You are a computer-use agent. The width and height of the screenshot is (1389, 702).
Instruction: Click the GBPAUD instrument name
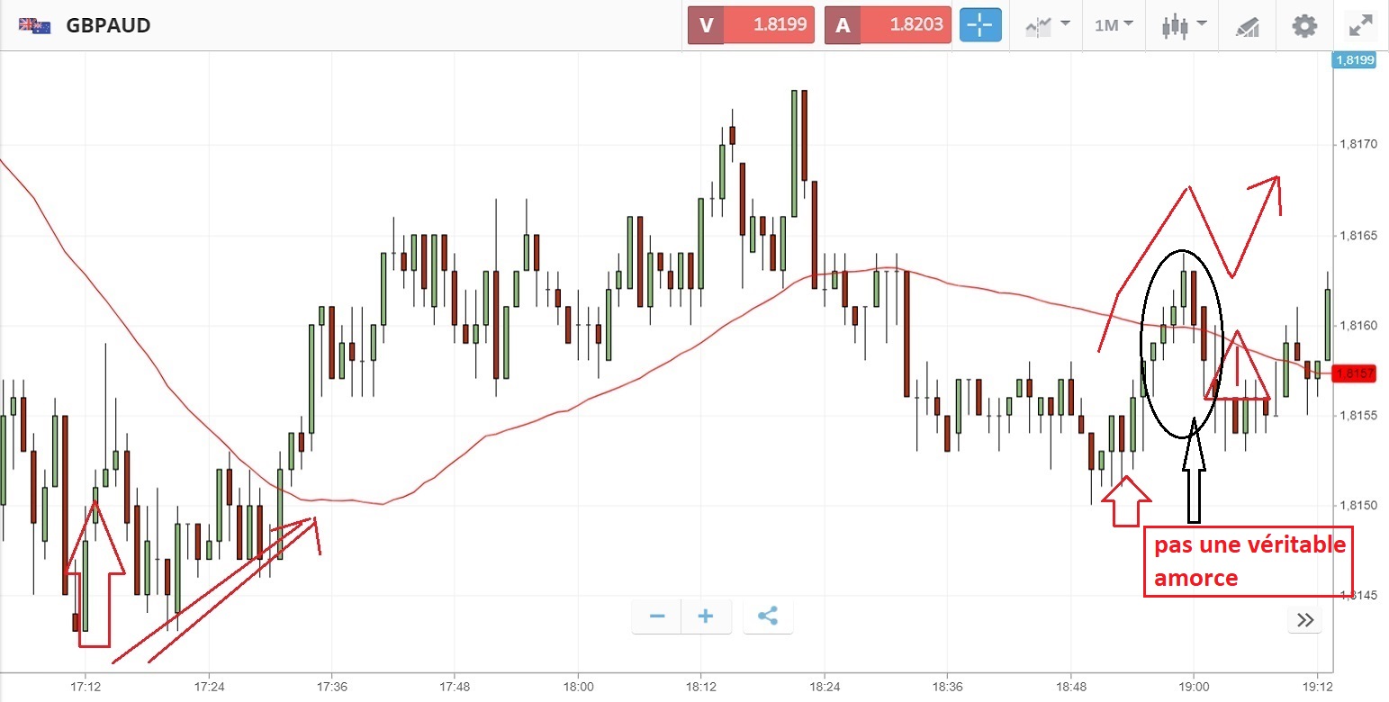(108, 25)
